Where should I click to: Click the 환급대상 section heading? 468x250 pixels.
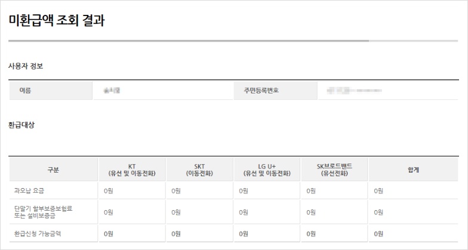pyautogui.click(x=21, y=125)
